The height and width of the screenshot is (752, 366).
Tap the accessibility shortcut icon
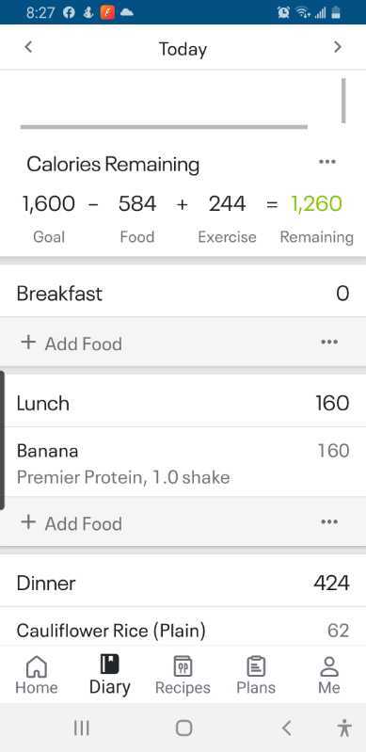[x=344, y=728]
